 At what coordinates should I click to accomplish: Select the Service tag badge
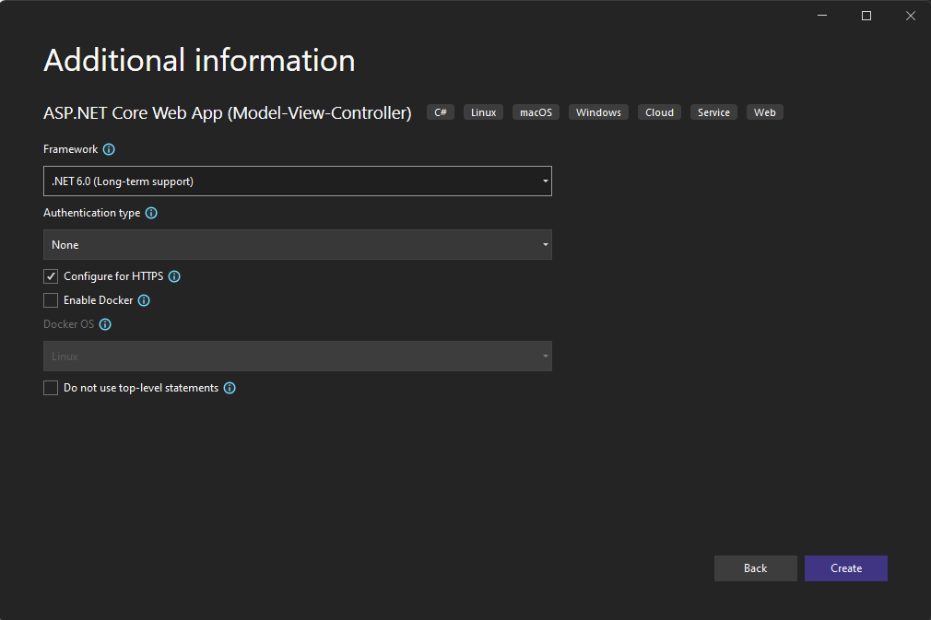coord(713,111)
